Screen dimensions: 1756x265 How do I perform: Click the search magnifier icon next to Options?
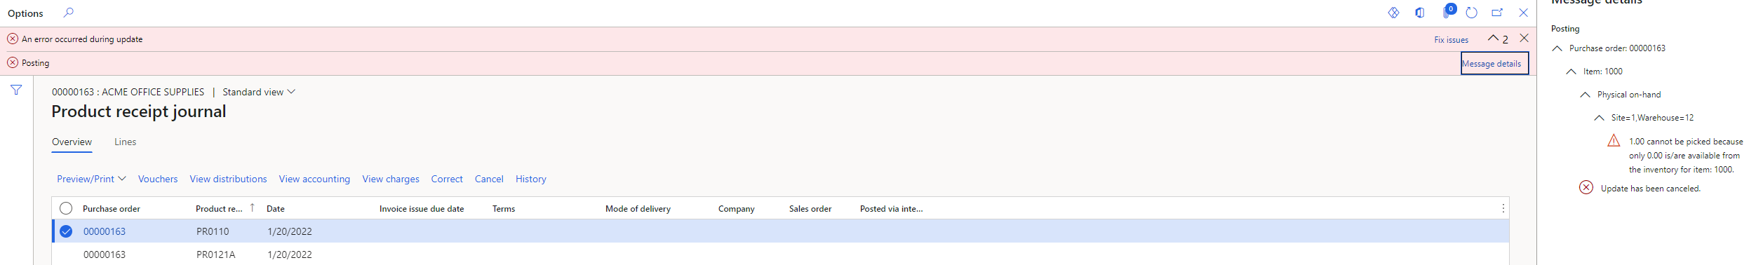(68, 13)
